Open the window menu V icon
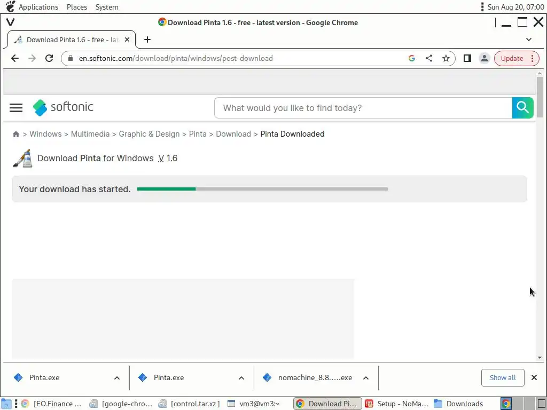 click(11, 22)
